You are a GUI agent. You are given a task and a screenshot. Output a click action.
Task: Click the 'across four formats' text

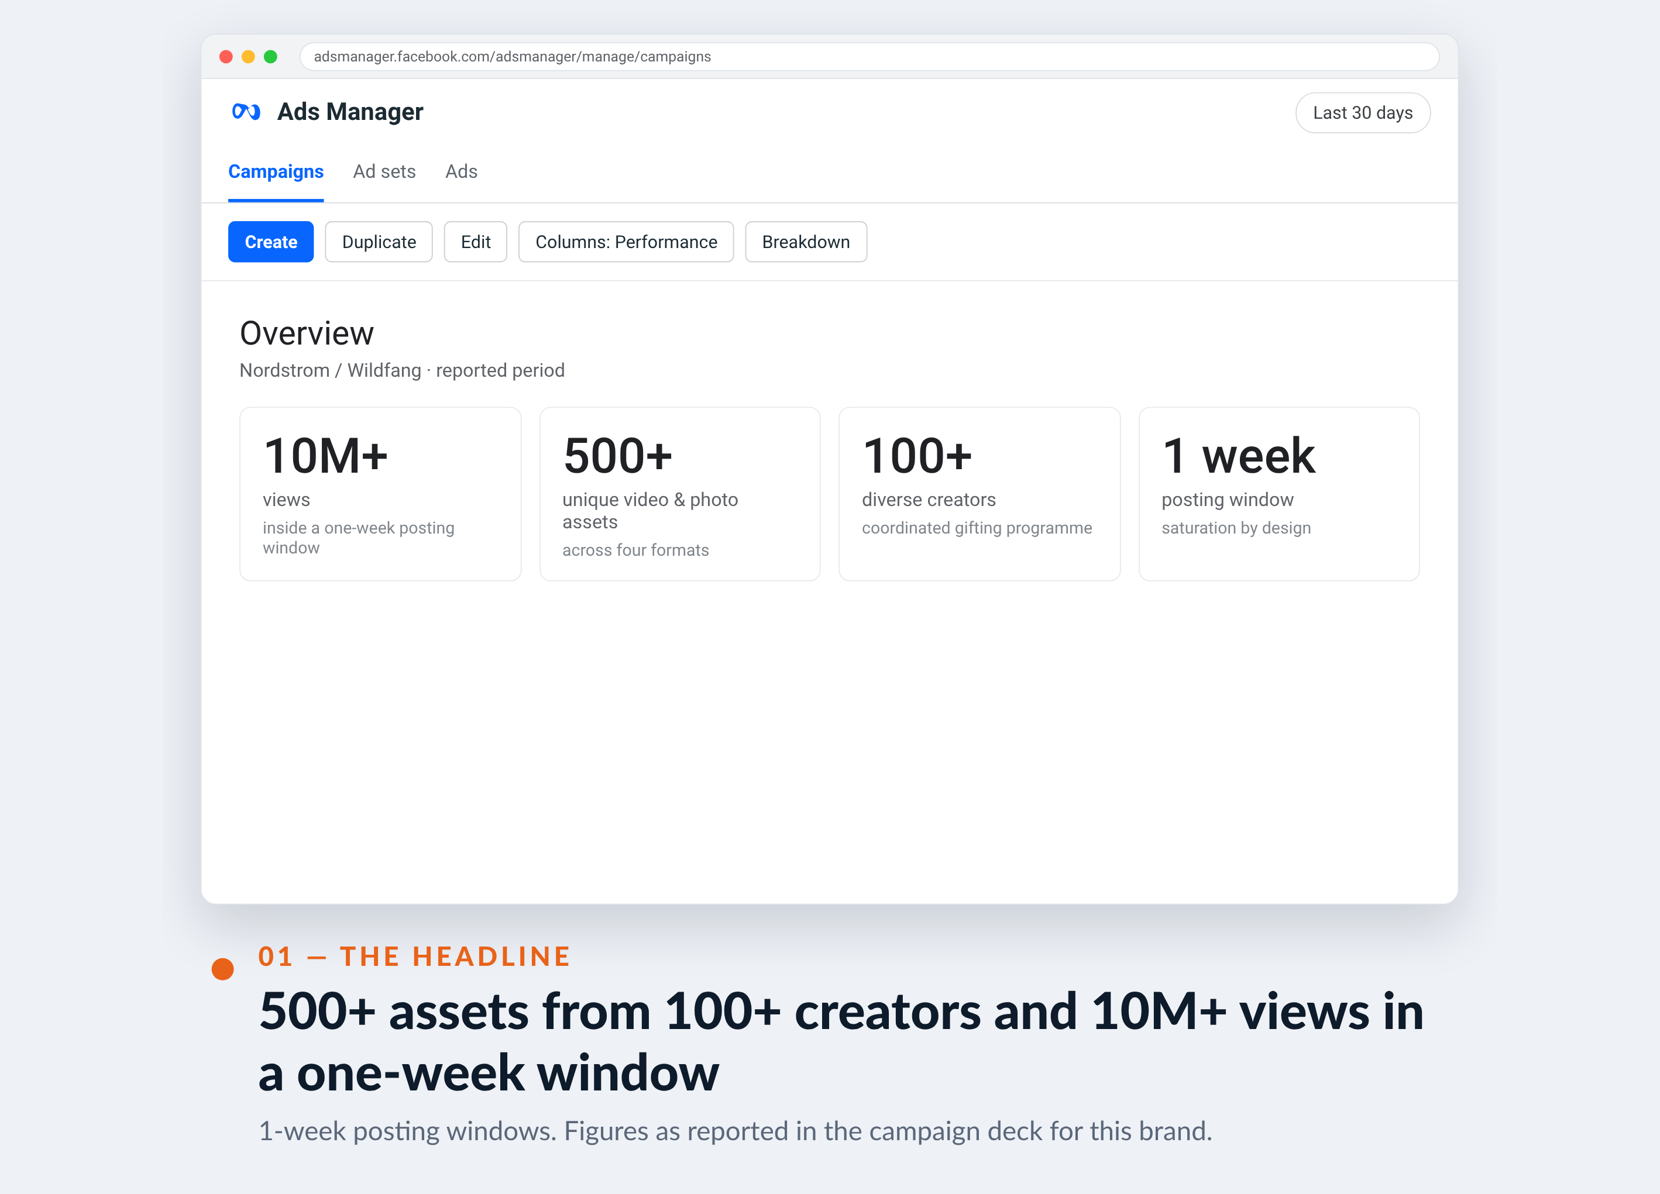(635, 550)
